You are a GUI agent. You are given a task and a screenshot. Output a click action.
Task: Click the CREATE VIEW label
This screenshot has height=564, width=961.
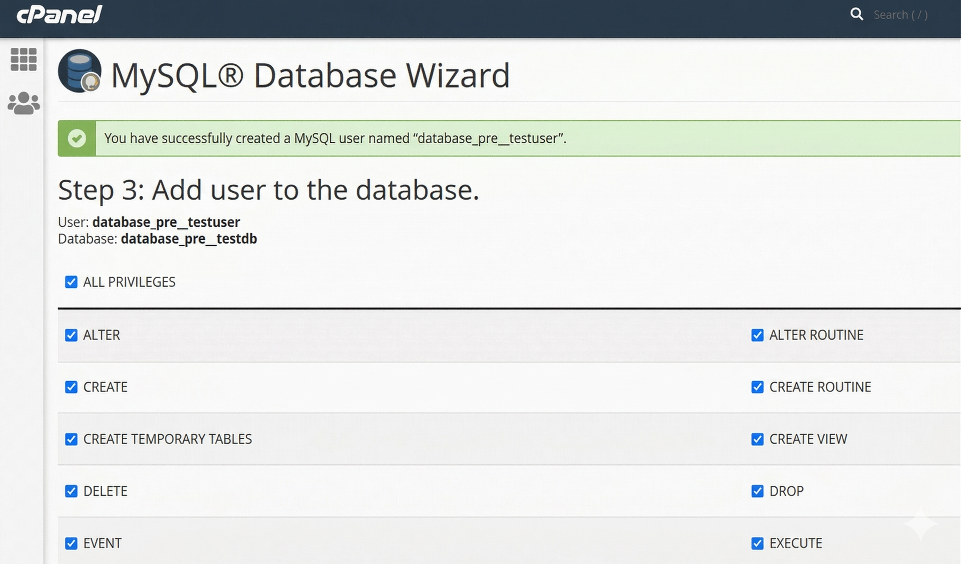click(809, 439)
